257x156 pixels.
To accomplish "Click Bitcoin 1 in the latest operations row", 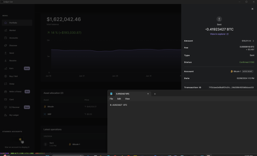I will [x=76, y=144].
